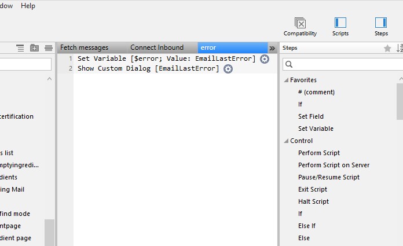Open the Help menu

[x=28, y=6]
